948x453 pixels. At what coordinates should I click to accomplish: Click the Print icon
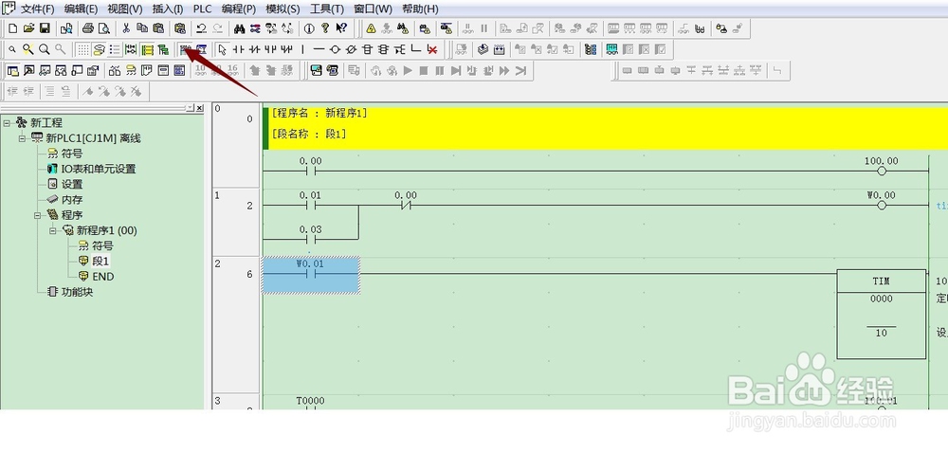(x=88, y=28)
